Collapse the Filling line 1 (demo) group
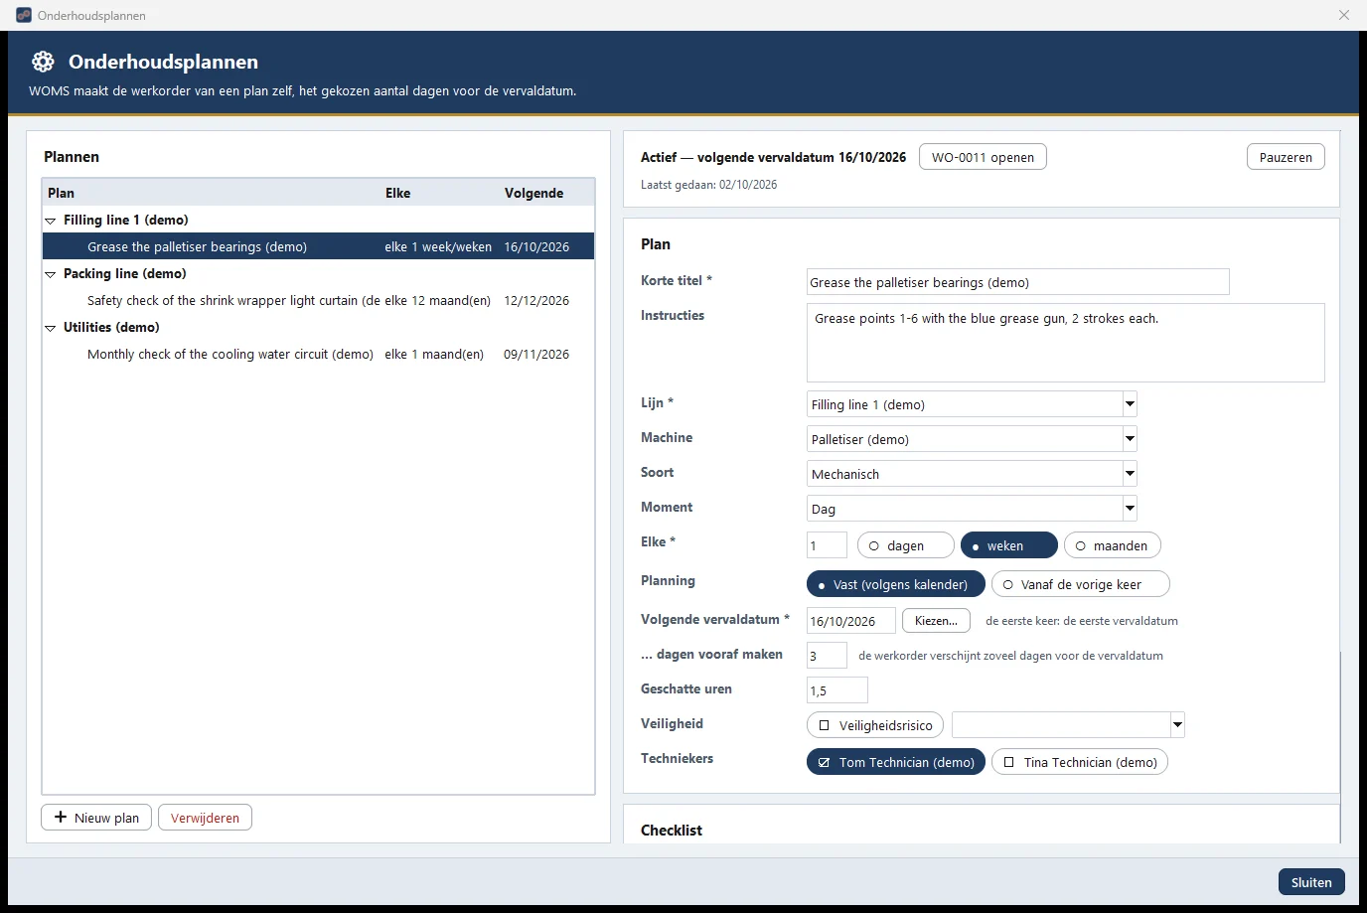This screenshot has width=1367, height=913. click(x=50, y=221)
